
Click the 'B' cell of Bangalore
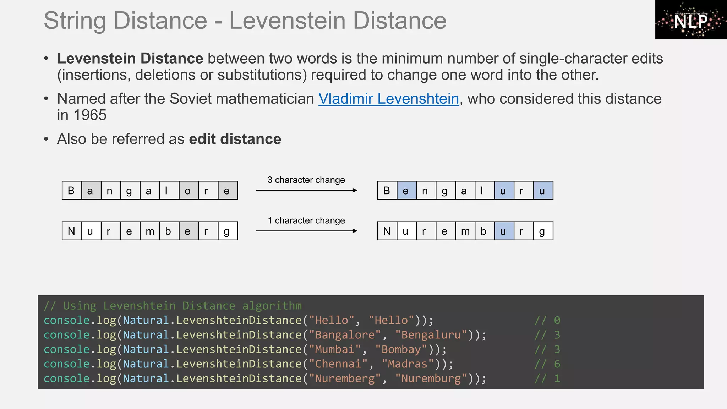tap(71, 191)
